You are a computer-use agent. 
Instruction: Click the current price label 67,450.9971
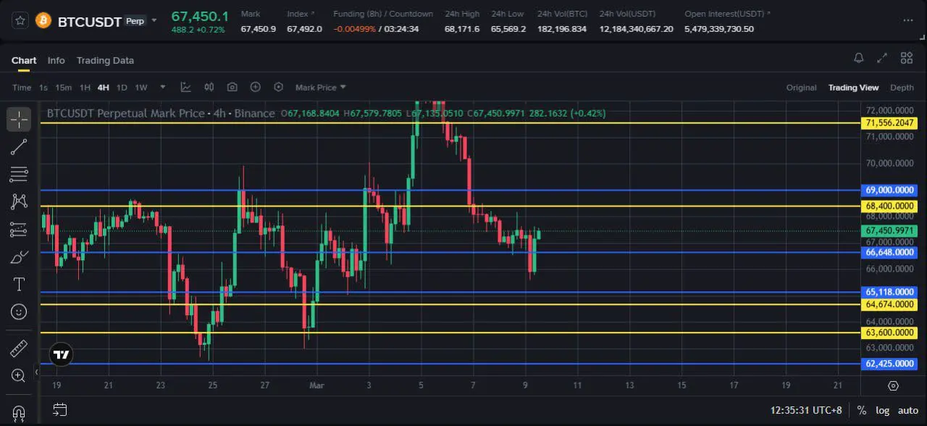click(x=890, y=231)
